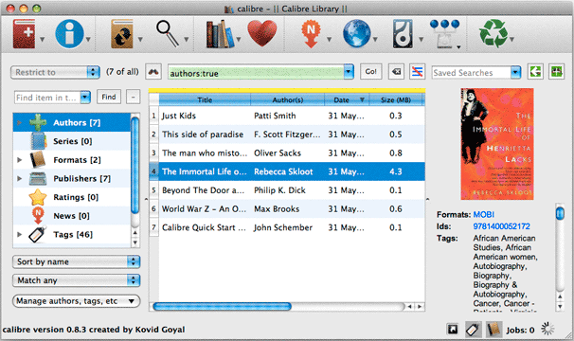This screenshot has height=341, width=574.
Task: Sort by the Size (MB) column header
Action: 396,99
